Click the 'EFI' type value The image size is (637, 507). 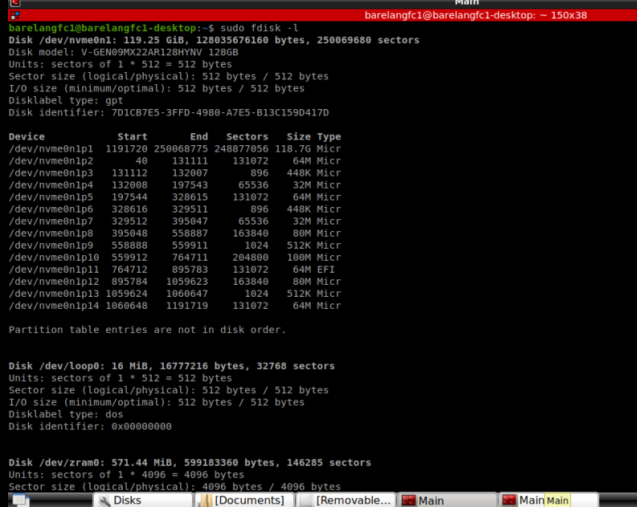(326, 270)
